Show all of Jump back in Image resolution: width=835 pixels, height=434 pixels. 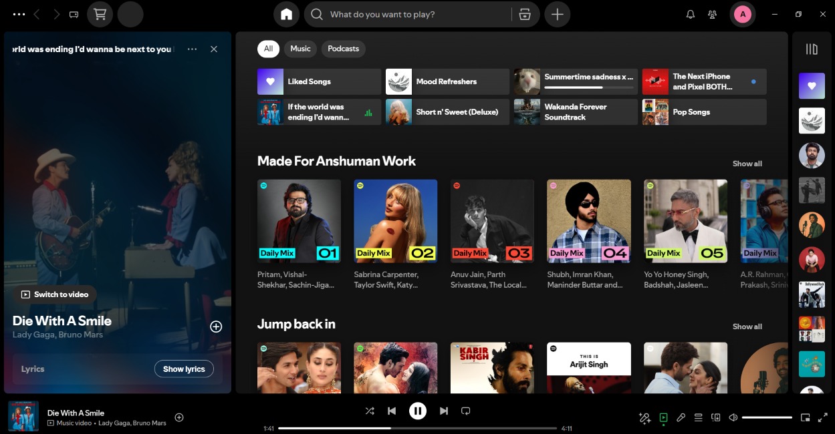747,327
